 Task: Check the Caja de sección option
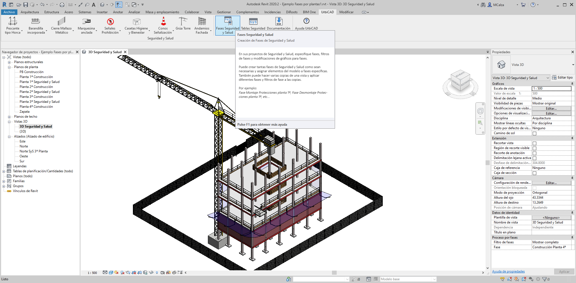click(x=534, y=173)
